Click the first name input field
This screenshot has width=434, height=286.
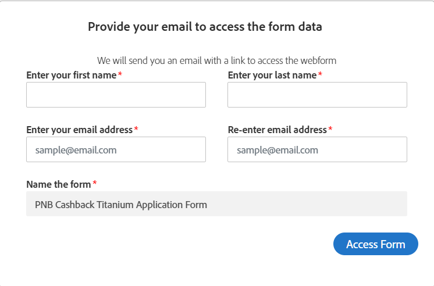tap(116, 95)
